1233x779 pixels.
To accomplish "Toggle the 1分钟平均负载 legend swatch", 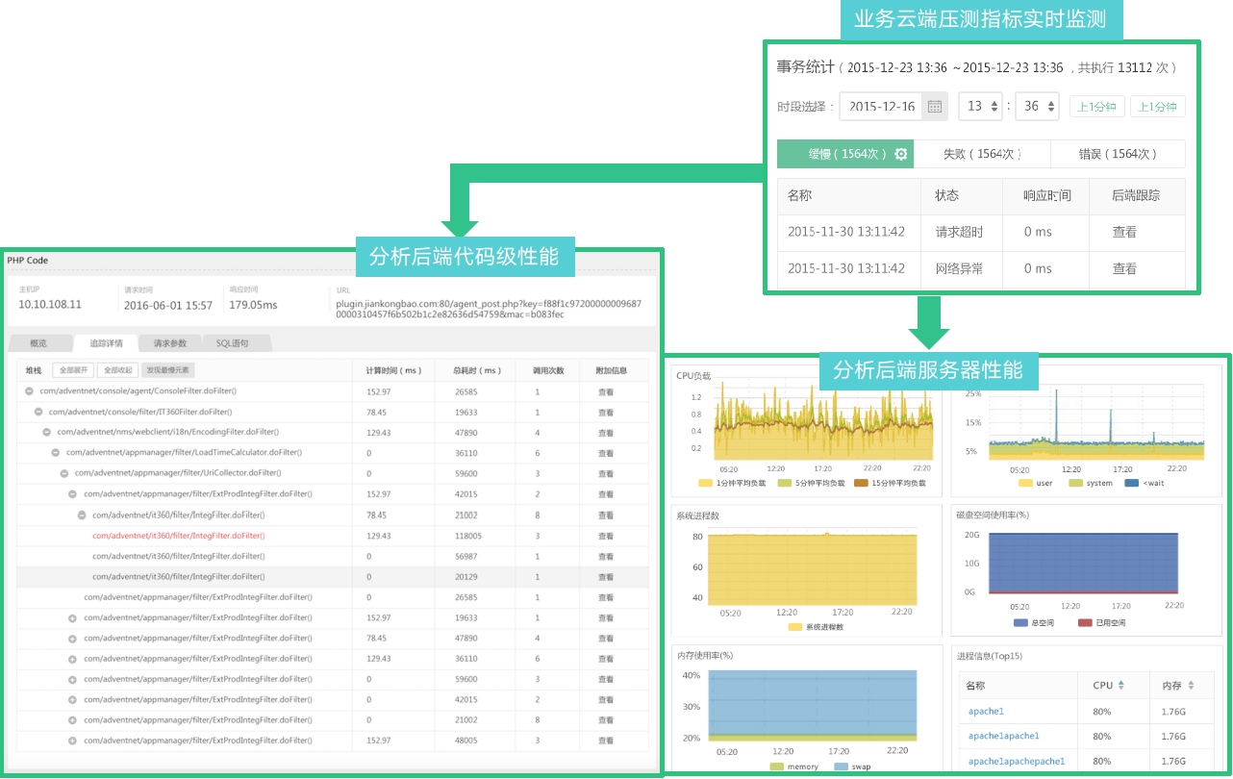I will click(706, 483).
